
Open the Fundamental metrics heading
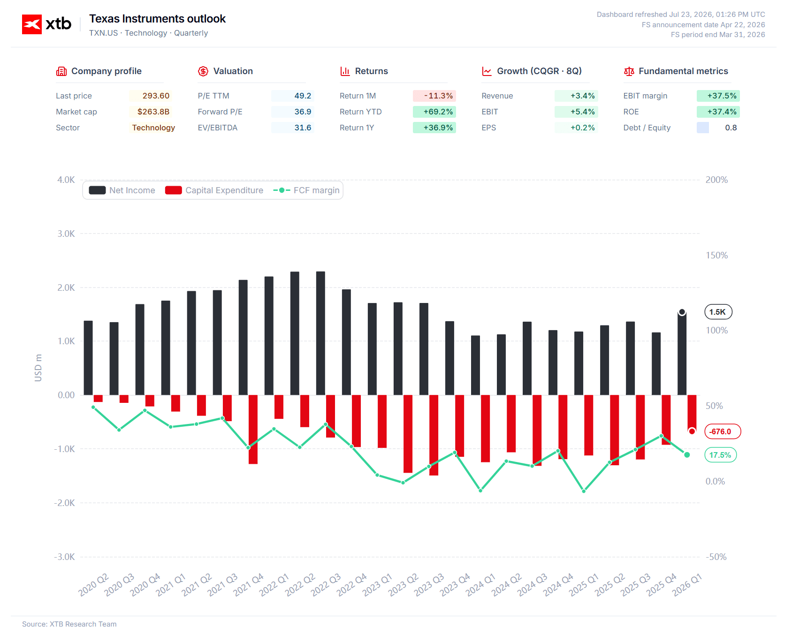pyautogui.click(x=684, y=71)
